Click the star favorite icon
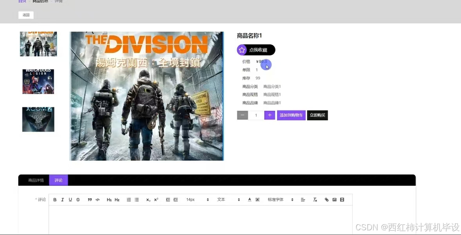 [x=242, y=50]
